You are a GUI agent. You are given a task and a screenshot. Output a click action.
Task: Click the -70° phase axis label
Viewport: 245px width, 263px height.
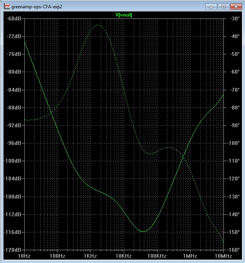pyautogui.click(x=235, y=90)
